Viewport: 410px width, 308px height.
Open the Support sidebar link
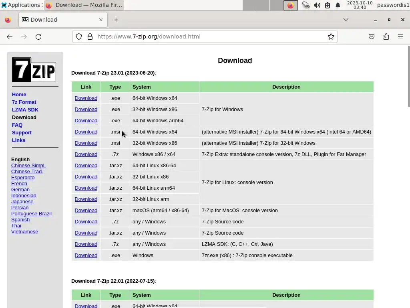click(x=22, y=132)
